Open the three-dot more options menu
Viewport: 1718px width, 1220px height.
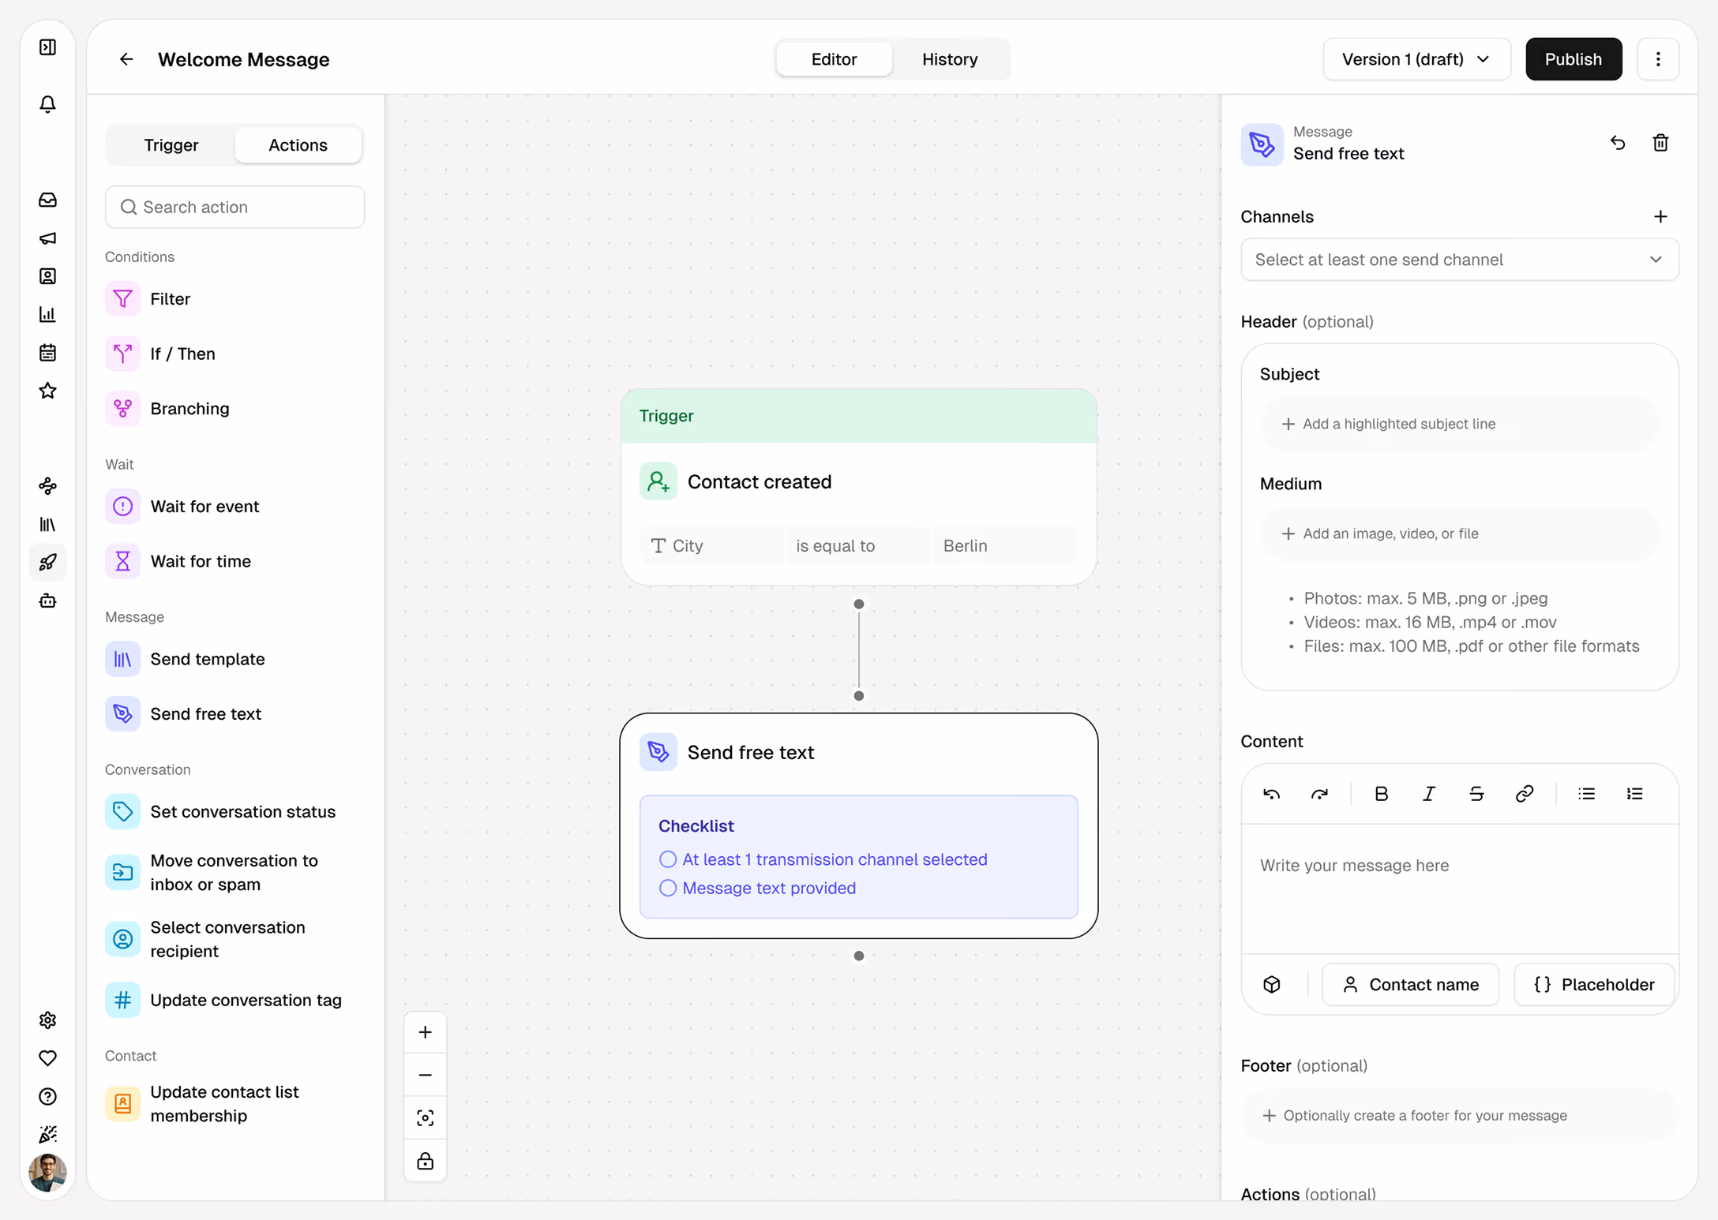click(x=1658, y=59)
